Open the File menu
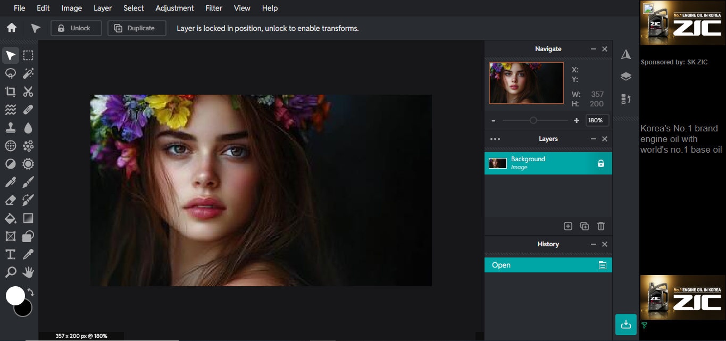The image size is (726, 341). (19, 8)
